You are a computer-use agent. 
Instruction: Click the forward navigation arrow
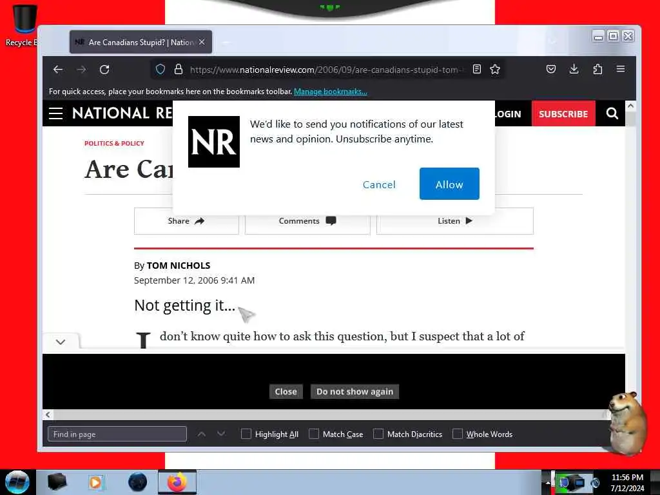81,70
